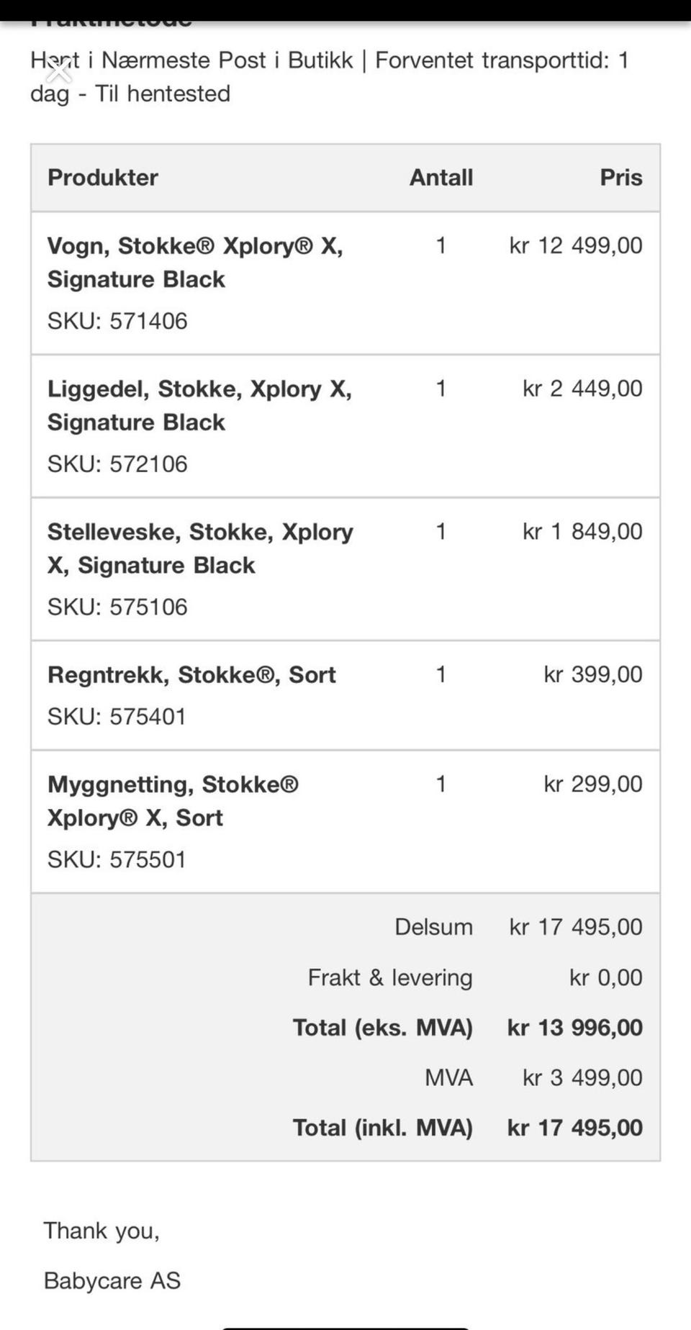Viewport: 691px width, 1330px height.
Task: Click the Frakt & levering label
Action: tap(390, 977)
